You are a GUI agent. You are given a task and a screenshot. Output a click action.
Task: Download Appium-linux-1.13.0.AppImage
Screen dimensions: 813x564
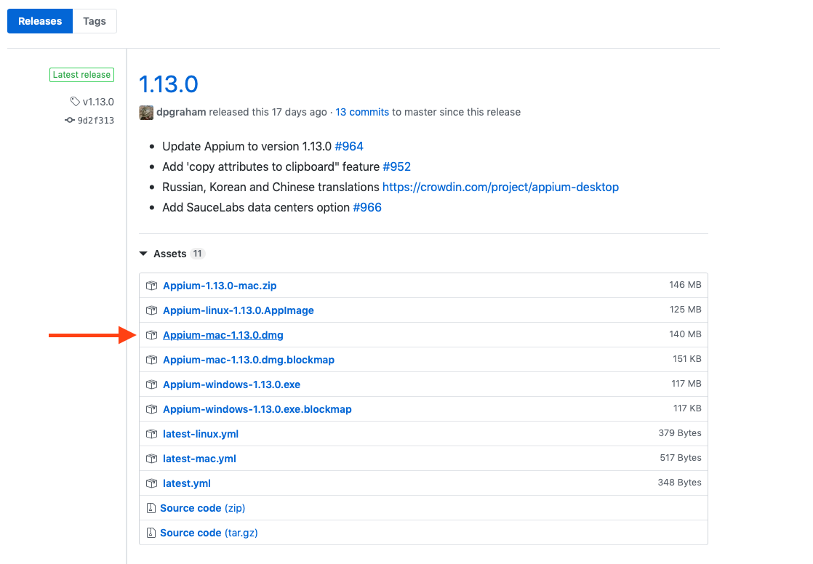(238, 310)
